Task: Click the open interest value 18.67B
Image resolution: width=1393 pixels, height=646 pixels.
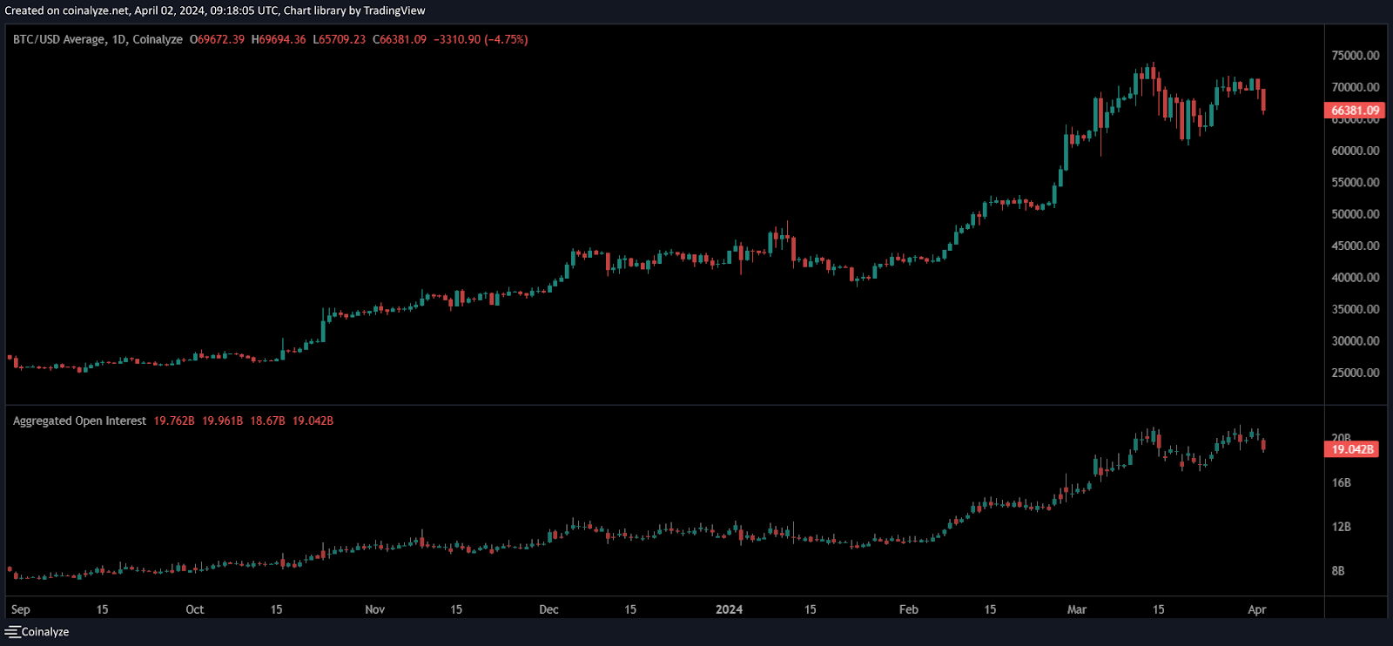Action: pyautogui.click(x=267, y=421)
